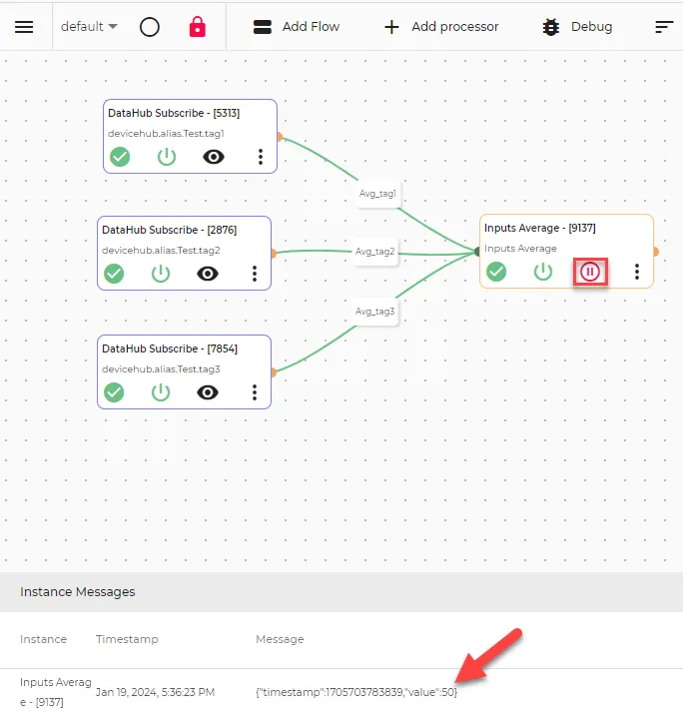
Task: Select the Avg_tag1 connection label
Action: coord(377,194)
